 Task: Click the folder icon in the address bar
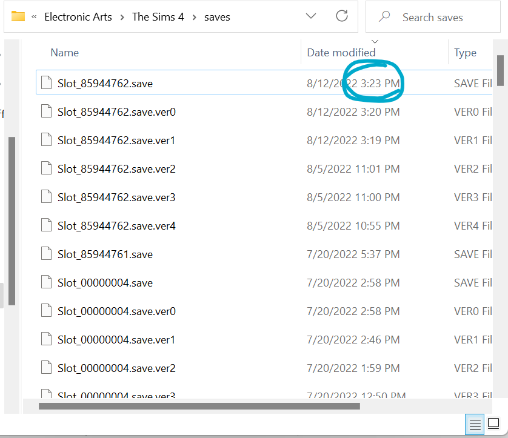pyautogui.click(x=18, y=16)
